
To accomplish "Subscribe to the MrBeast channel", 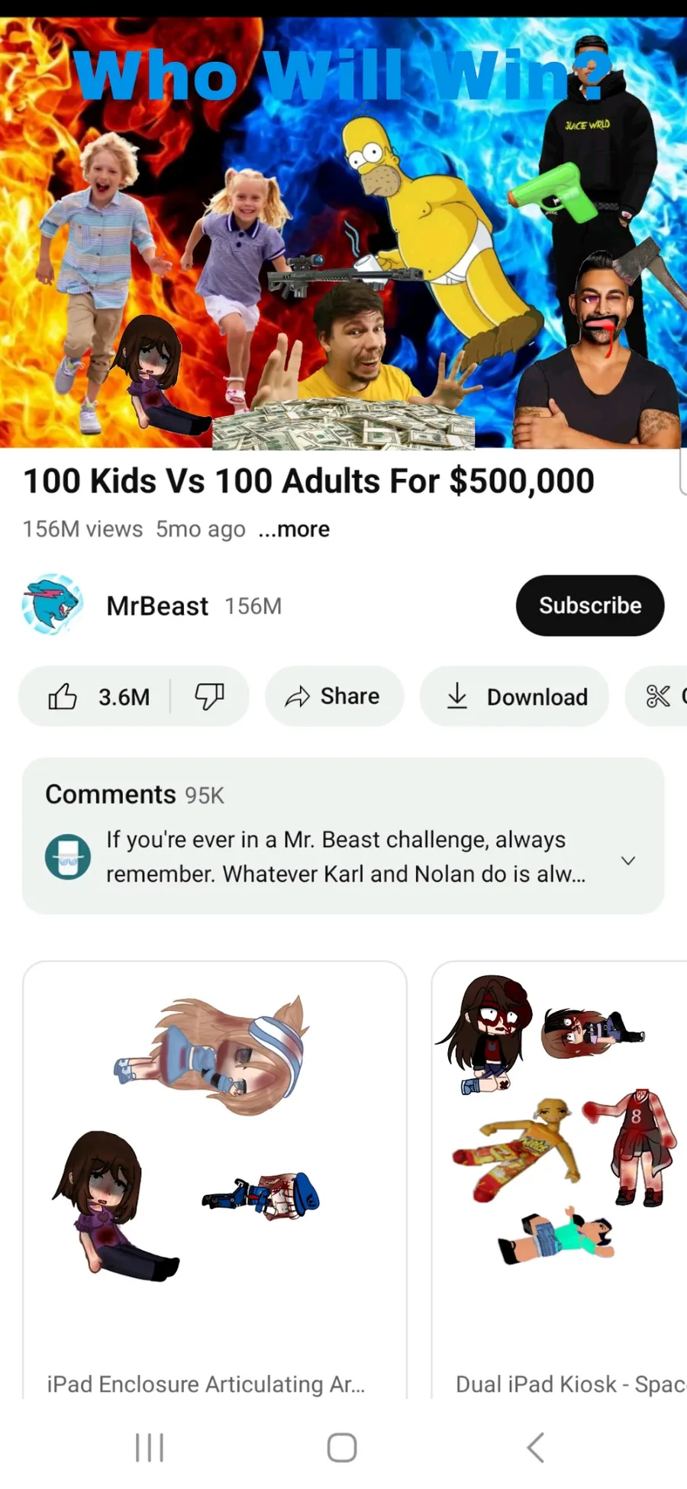I will pyautogui.click(x=590, y=606).
